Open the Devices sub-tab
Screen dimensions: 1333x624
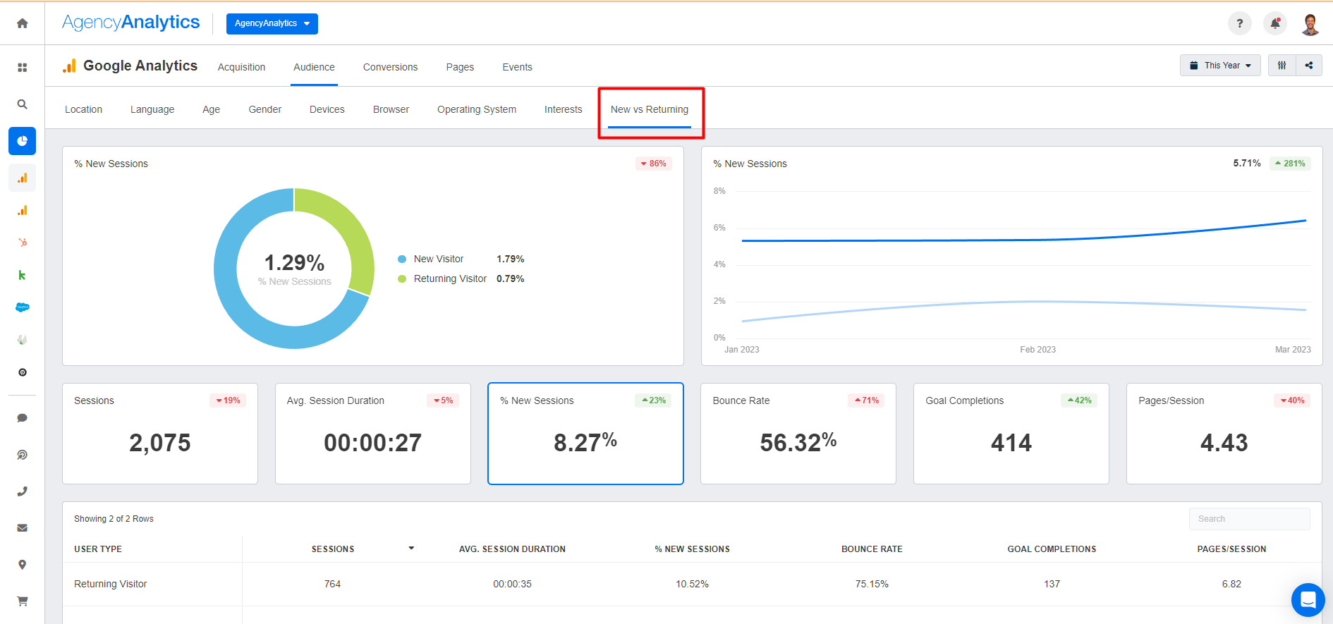[x=327, y=109]
